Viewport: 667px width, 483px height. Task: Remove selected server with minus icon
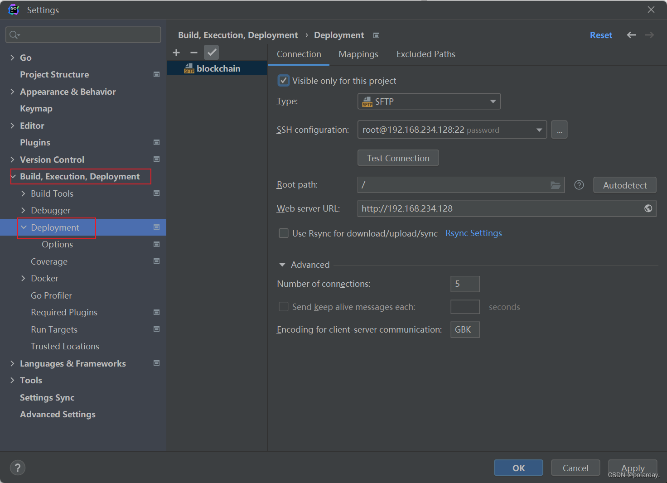click(194, 53)
